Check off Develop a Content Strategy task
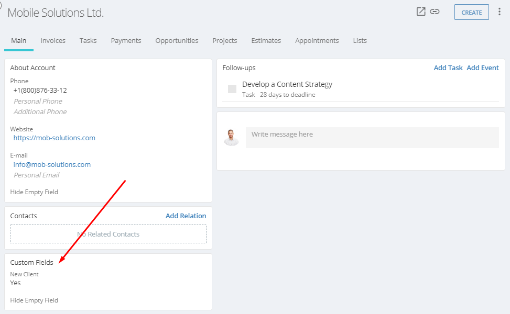The height and width of the screenshot is (314, 510). tap(232, 88)
